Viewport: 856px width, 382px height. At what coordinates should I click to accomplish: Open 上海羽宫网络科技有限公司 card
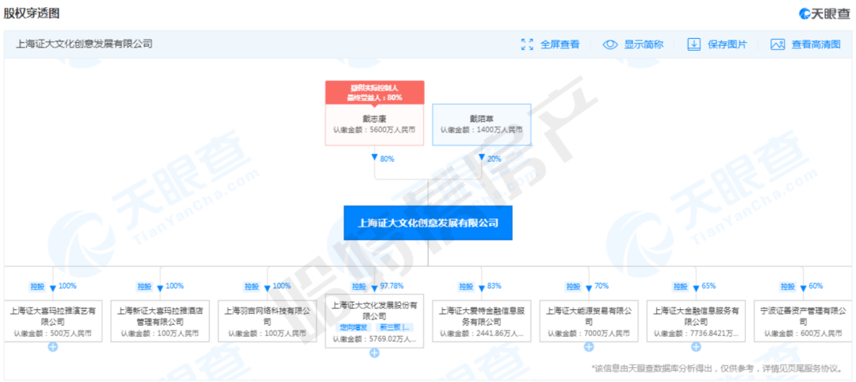tap(267, 321)
